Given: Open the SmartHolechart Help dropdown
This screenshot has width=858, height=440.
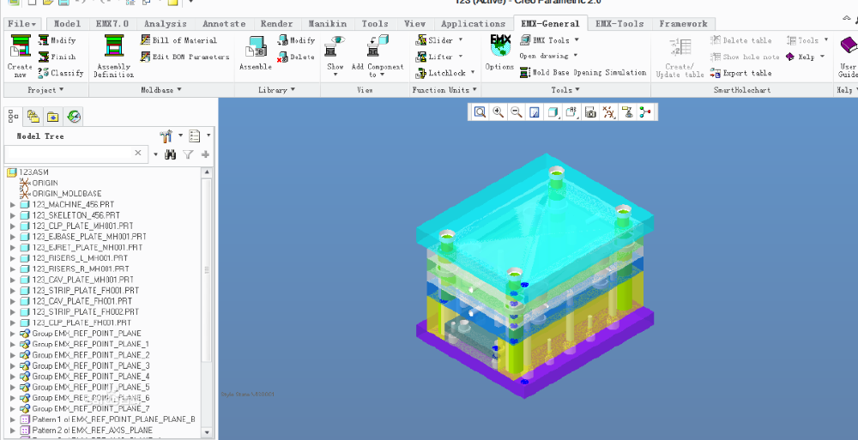Looking at the screenshot, I should [x=806, y=57].
